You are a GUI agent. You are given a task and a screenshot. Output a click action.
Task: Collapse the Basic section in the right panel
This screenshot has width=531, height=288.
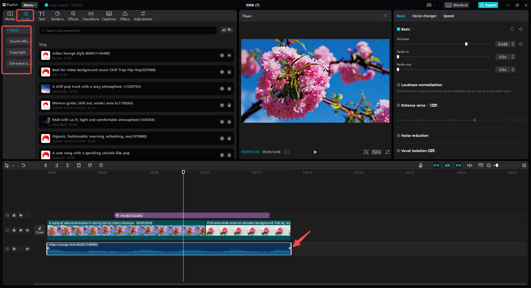[412, 29]
